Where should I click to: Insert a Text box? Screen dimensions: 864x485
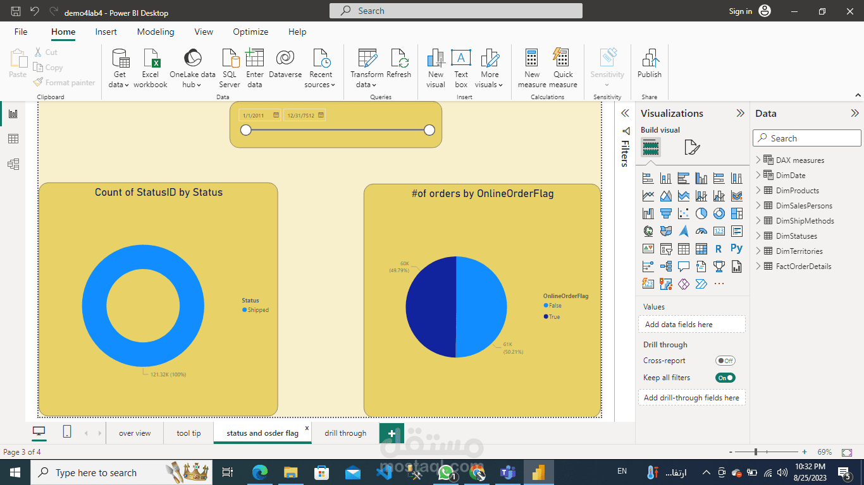pyautogui.click(x=461, y=68)
